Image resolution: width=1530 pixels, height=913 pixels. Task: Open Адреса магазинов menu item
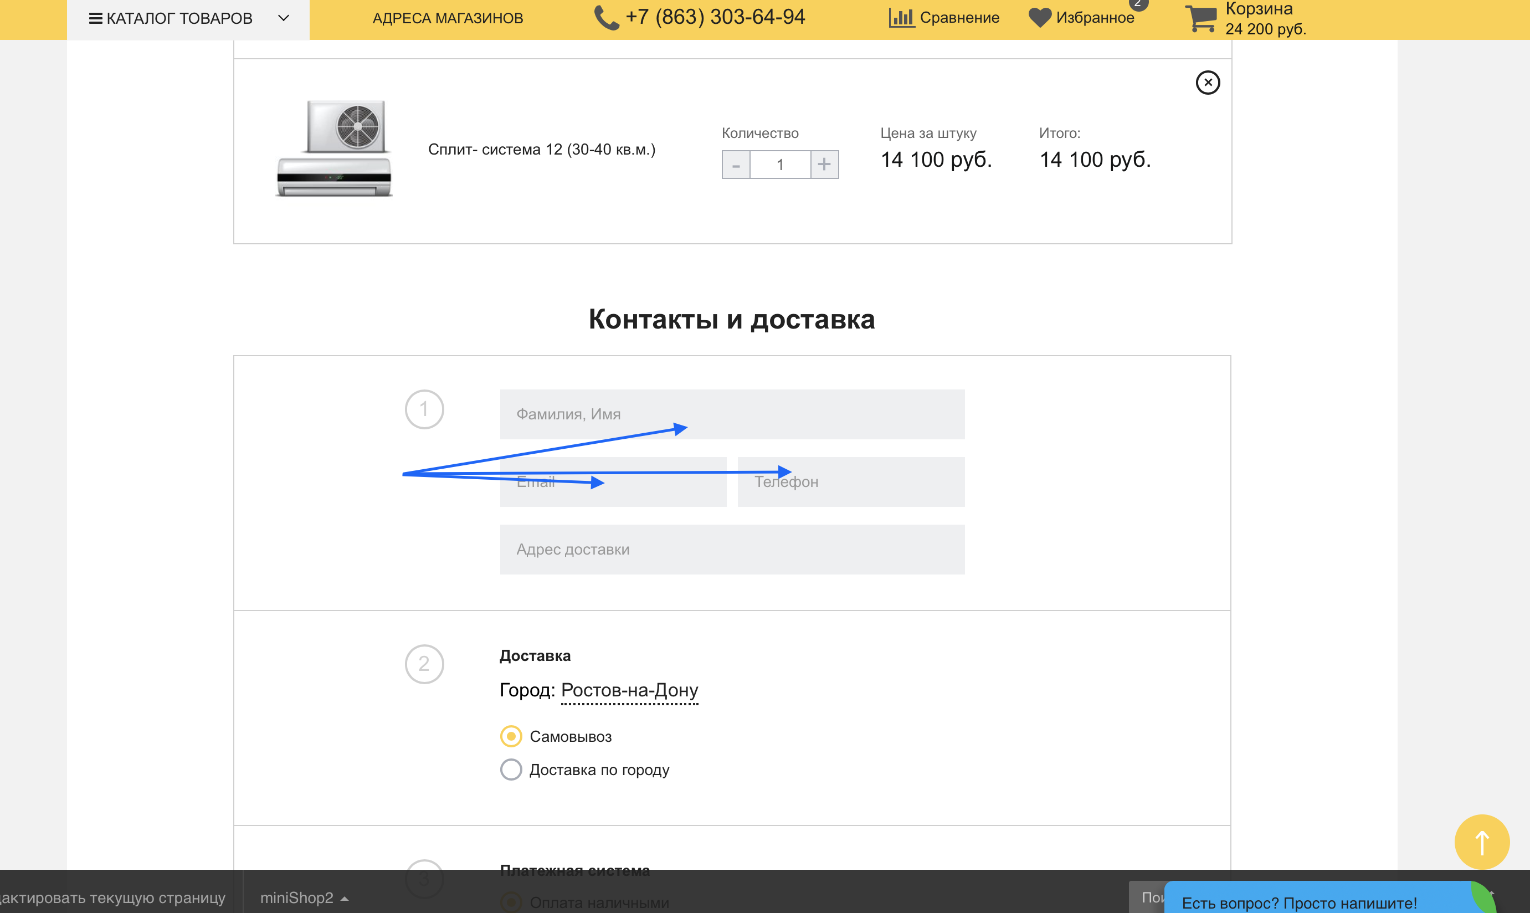(448, 18)
